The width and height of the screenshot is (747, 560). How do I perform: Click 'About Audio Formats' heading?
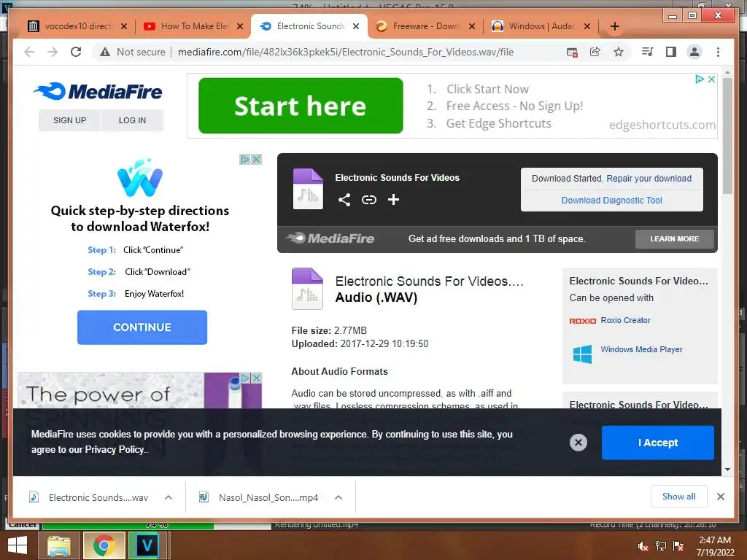tap(340, 371)
